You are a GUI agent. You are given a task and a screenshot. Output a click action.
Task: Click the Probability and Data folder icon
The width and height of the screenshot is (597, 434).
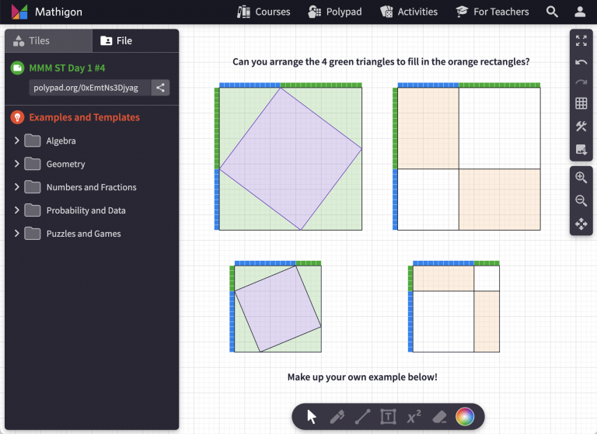pos(33,210)
